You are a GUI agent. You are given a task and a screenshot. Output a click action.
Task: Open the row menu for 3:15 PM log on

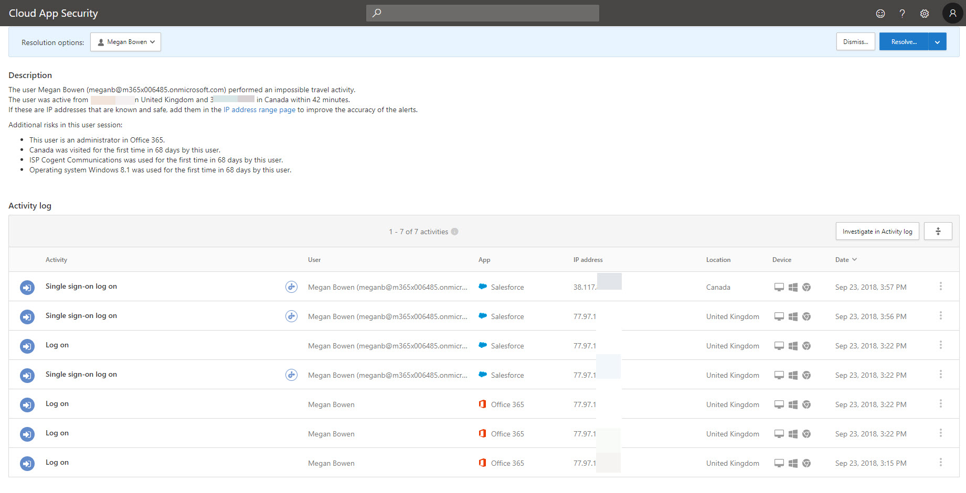coord(941,462)
